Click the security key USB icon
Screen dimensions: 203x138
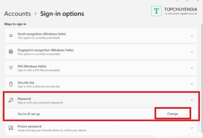11,84
